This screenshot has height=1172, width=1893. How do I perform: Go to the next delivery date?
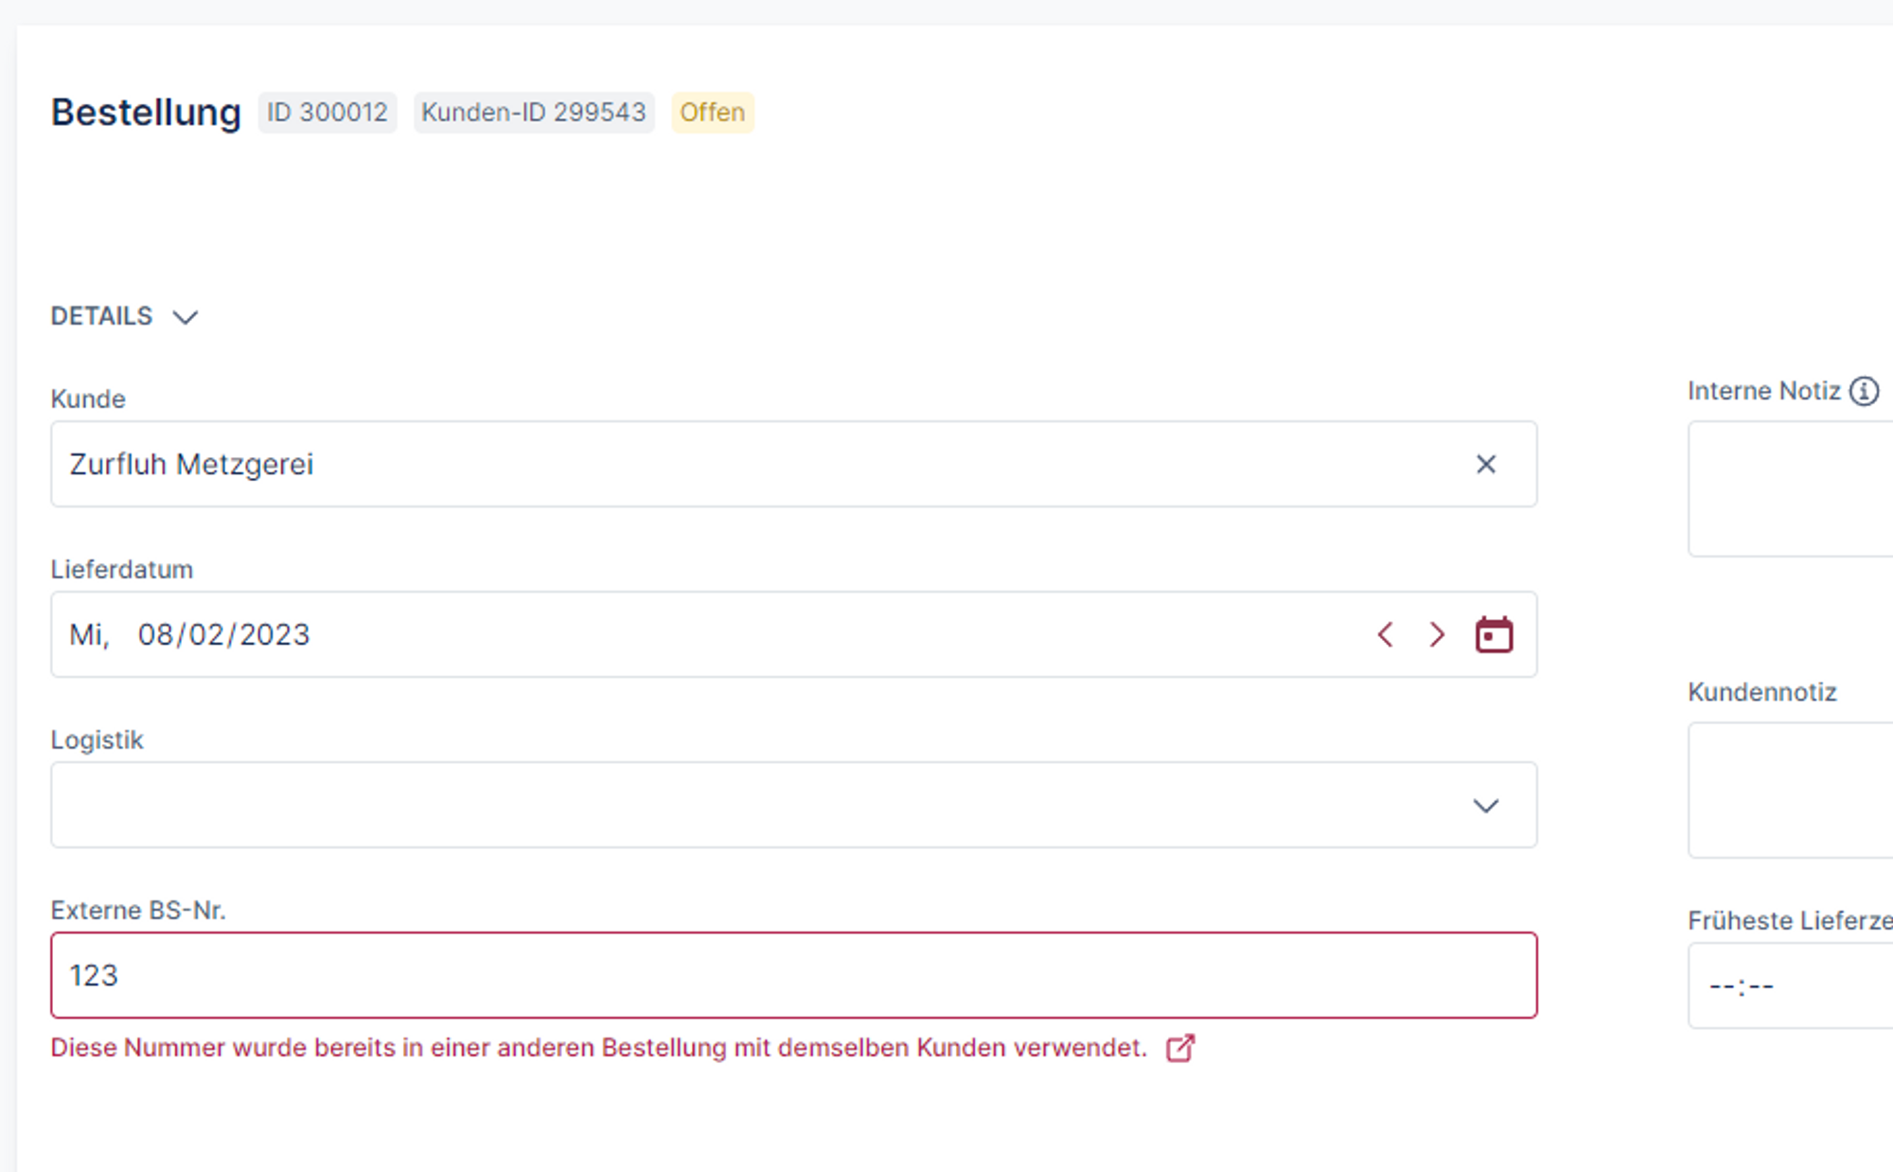coord(1437,634)
